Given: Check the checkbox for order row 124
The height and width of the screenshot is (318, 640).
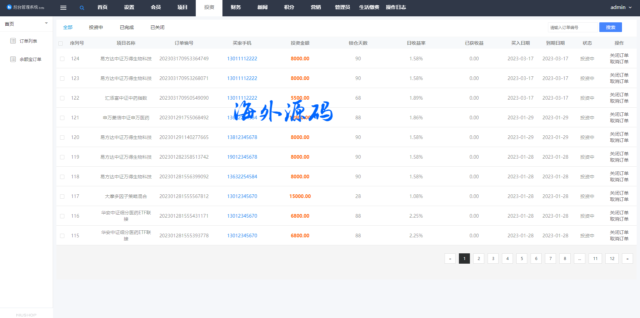Looking at the screenshot, I should click(x=62, y=59).
